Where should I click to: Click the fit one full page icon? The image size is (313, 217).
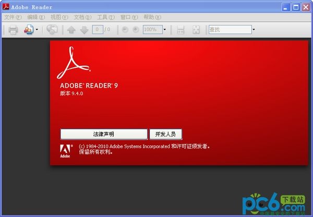pyautogui.click(x=196, y=30)
